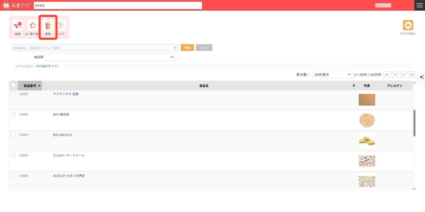Go to アプリTOPへ orange icon
The image size is (425, 212).
coord(408,25)
